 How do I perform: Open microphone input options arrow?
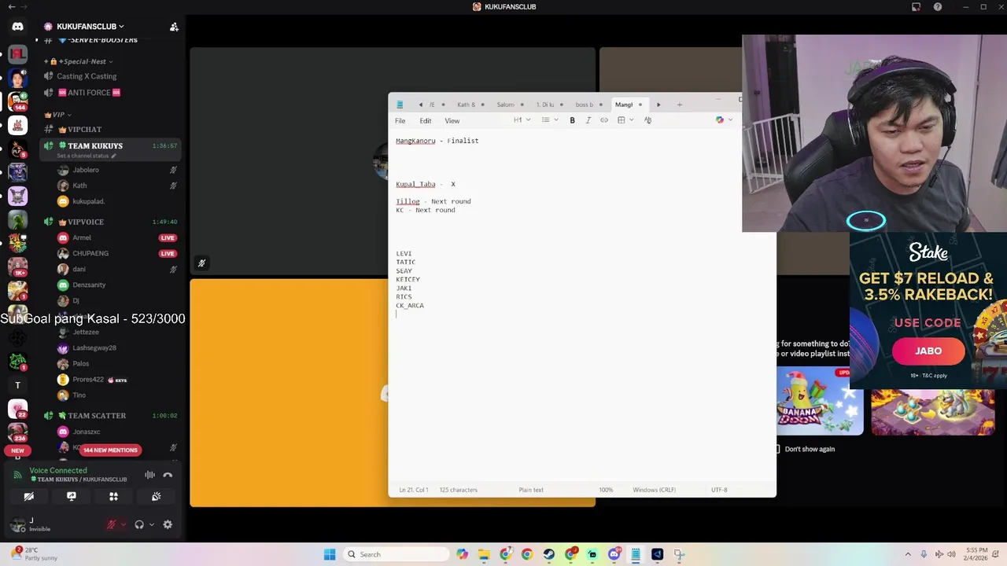123,524
